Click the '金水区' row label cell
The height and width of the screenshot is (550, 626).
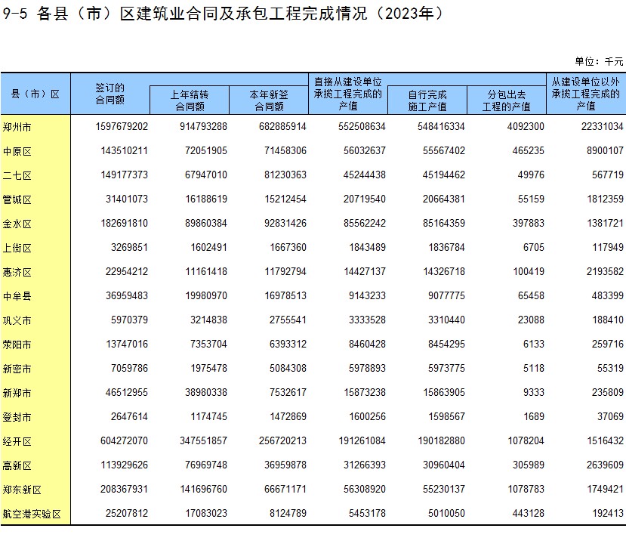coord(17,224)
